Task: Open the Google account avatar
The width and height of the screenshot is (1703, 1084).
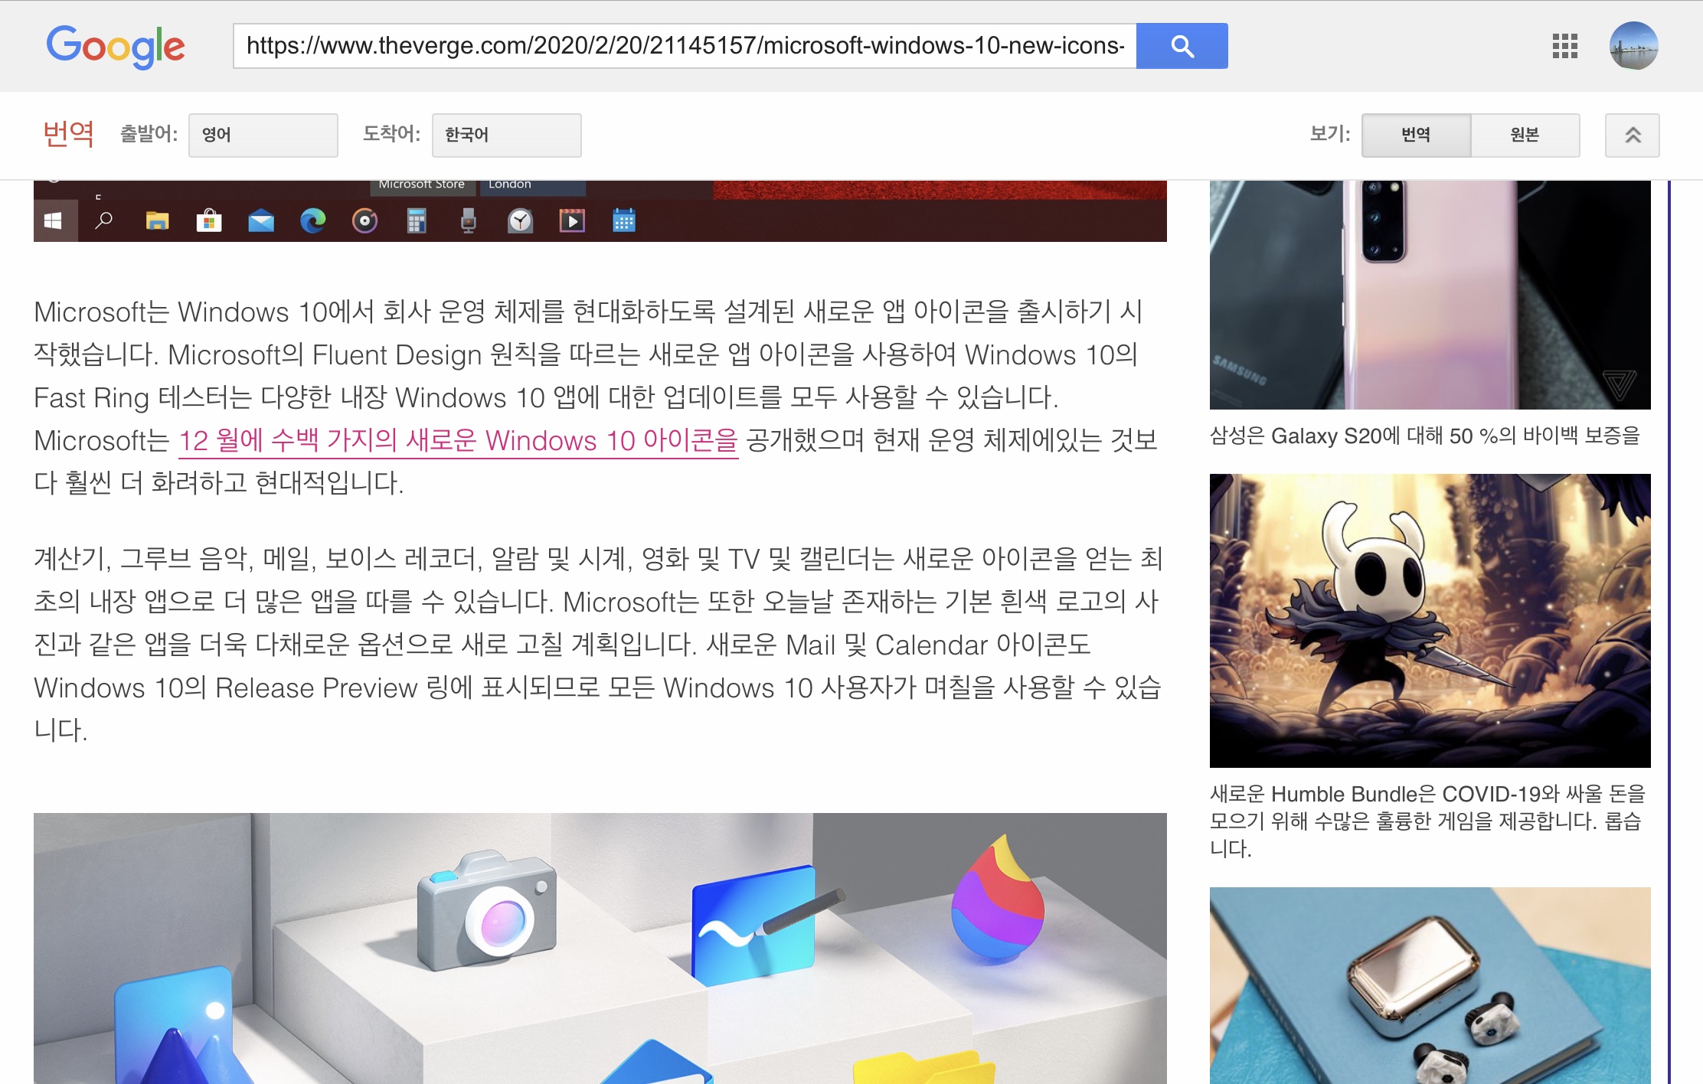Action: tap(1634, 46)
